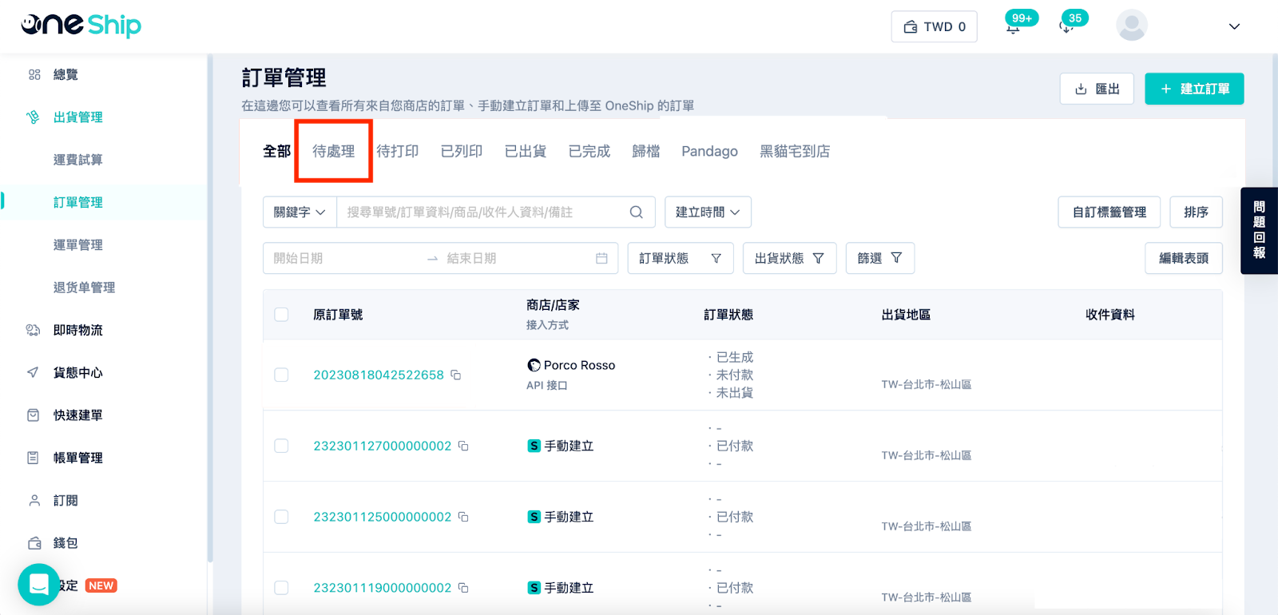
Task: Open the live chat bubble
Action: point(38,585)
